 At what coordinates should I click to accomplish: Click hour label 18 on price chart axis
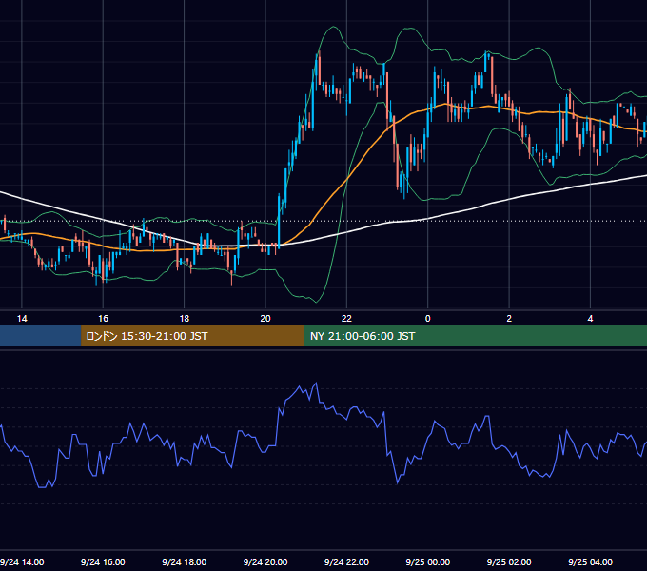point(184,318)
